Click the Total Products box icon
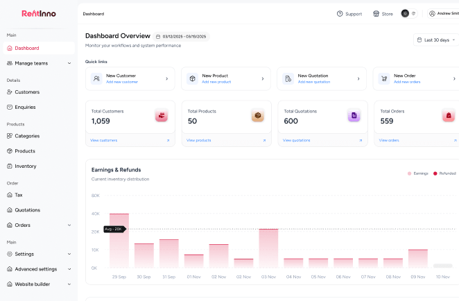 (258, 116)
